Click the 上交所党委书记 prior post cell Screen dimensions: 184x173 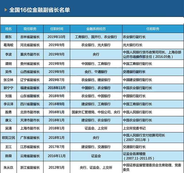coord(153,128)
